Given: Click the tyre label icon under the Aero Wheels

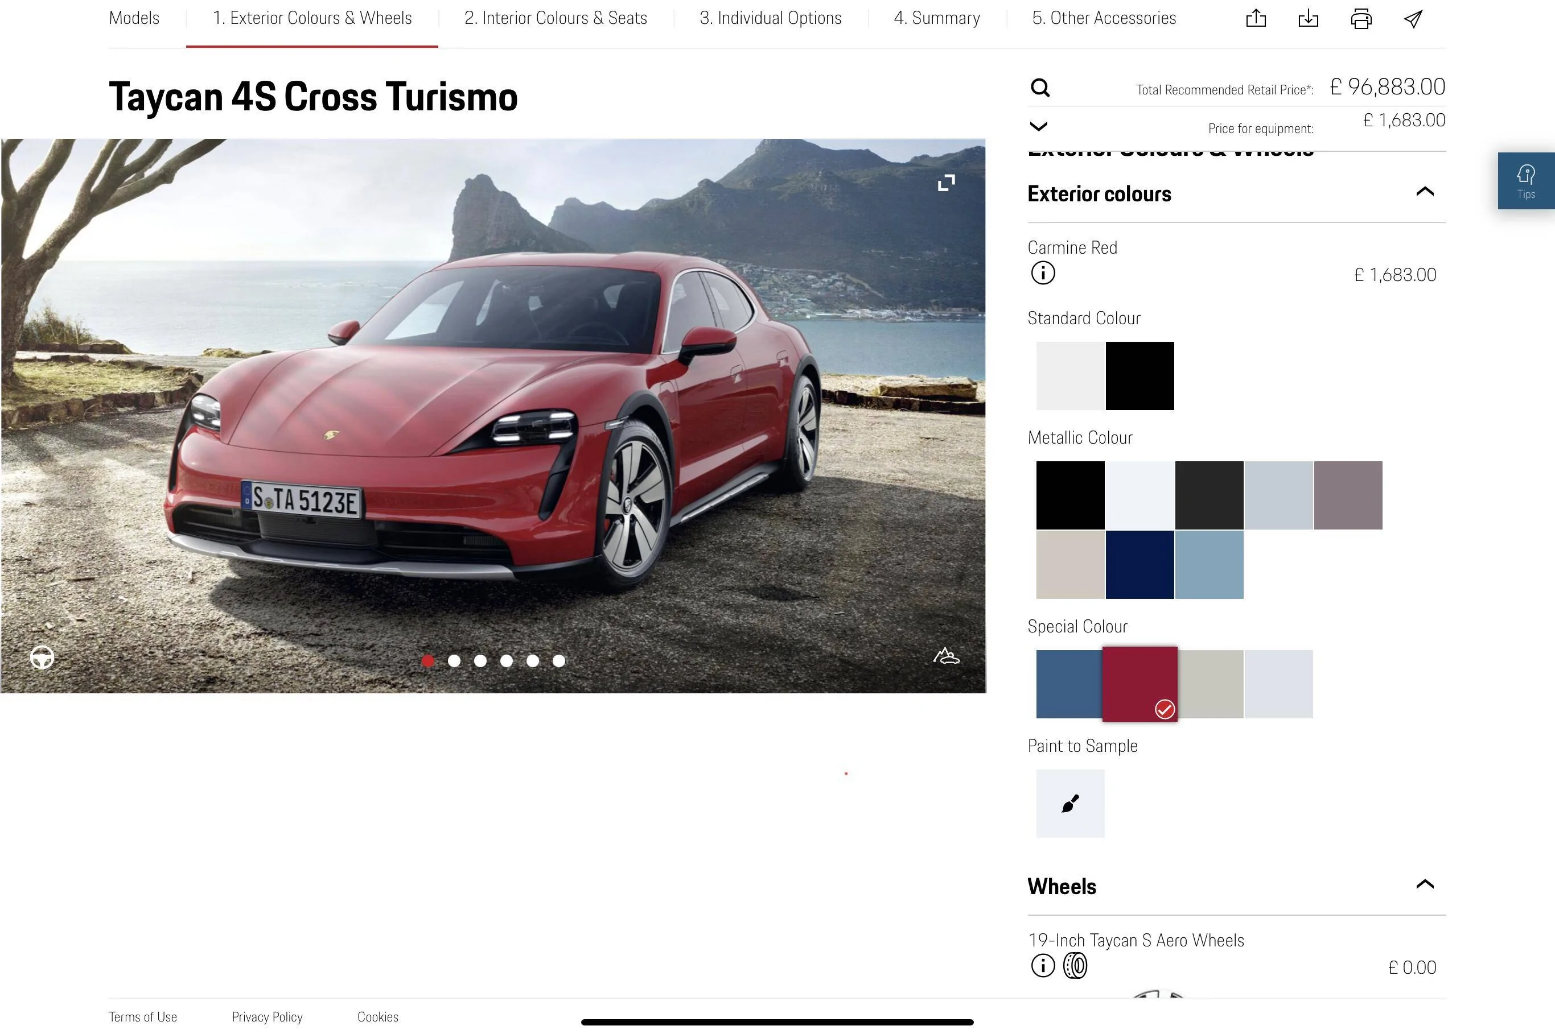Looking at the screenshot, I should click(1075, 966).
